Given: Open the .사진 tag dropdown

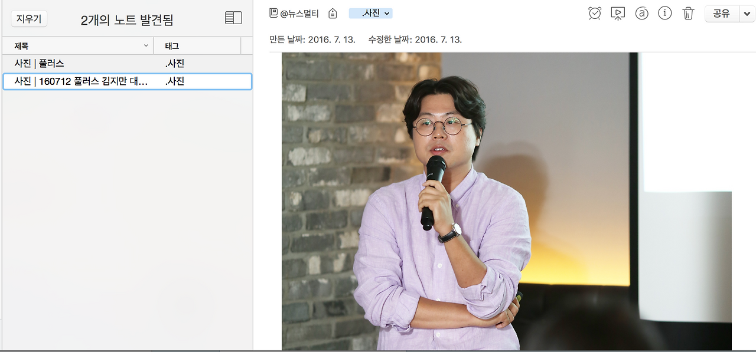Looking at the screenshot, I should pyautogui.click(x=371, y=13).
